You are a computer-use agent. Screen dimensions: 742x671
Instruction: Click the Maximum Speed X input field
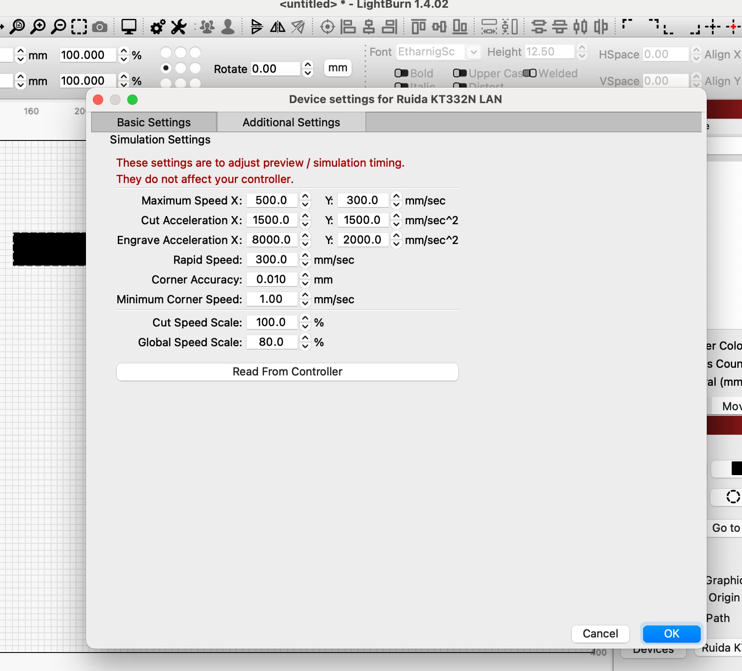[x=272, y=200]
